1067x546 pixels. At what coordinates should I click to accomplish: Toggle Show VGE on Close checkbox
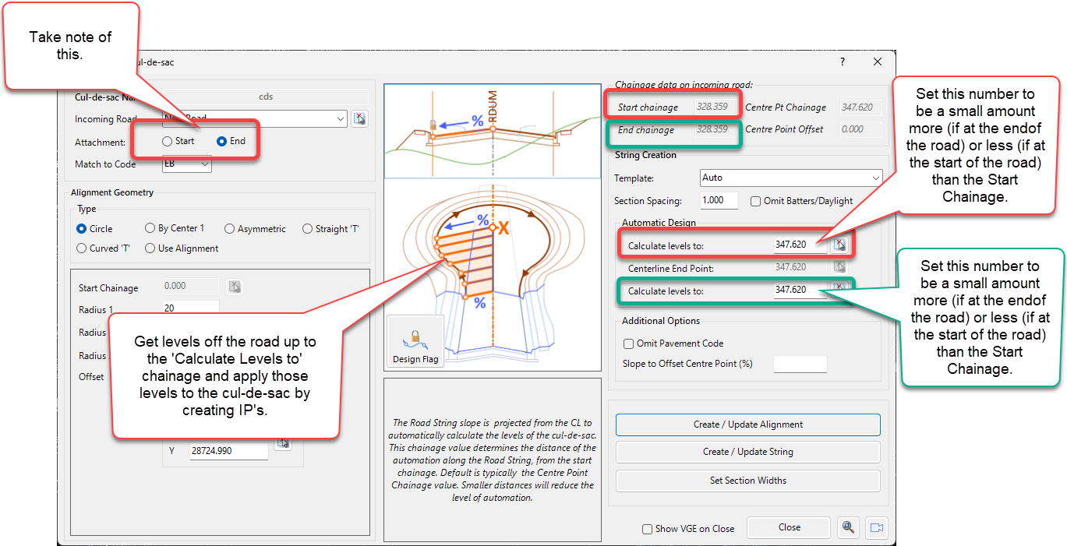pyautogui.click(x=647, y=529)
